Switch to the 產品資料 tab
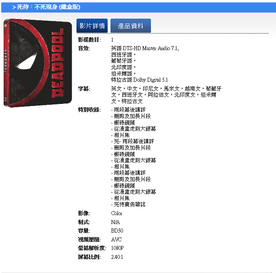This screenshot has width=276, height=273. (131, 25)
